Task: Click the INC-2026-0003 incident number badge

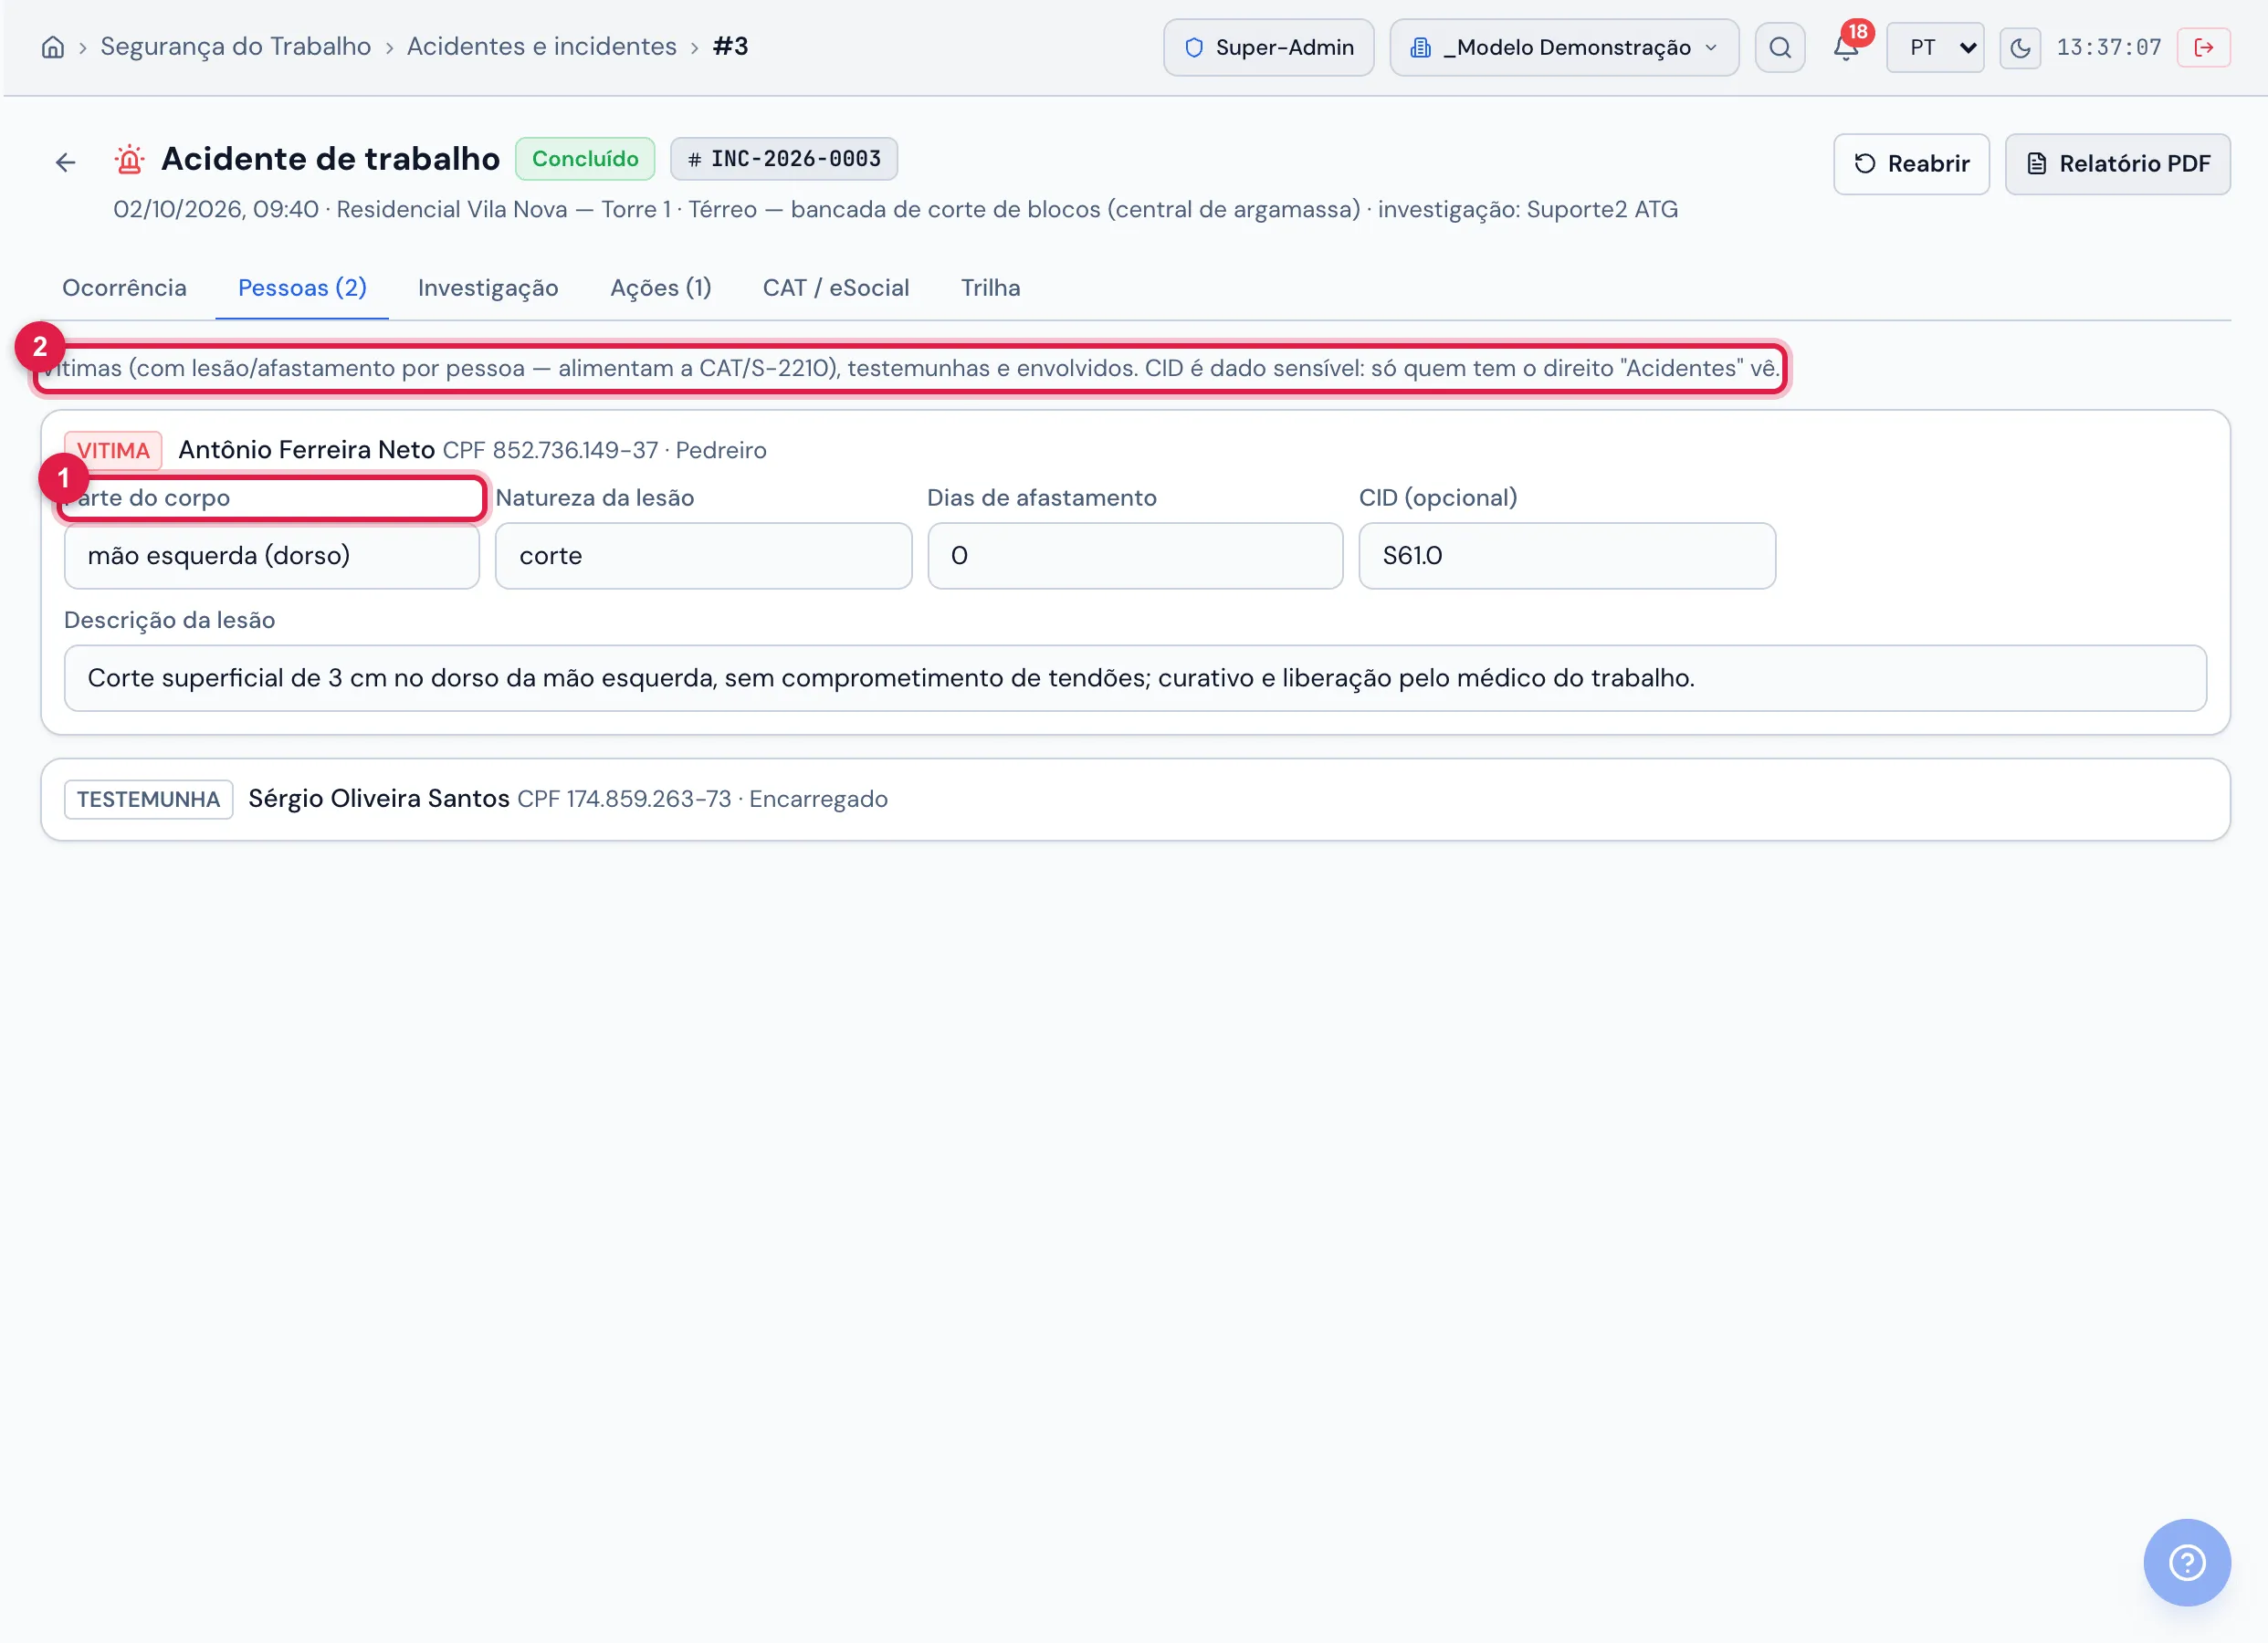Action: (x=783, y=159)
